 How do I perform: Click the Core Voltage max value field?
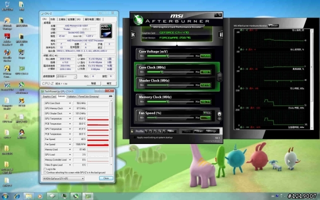pos(205,56)
